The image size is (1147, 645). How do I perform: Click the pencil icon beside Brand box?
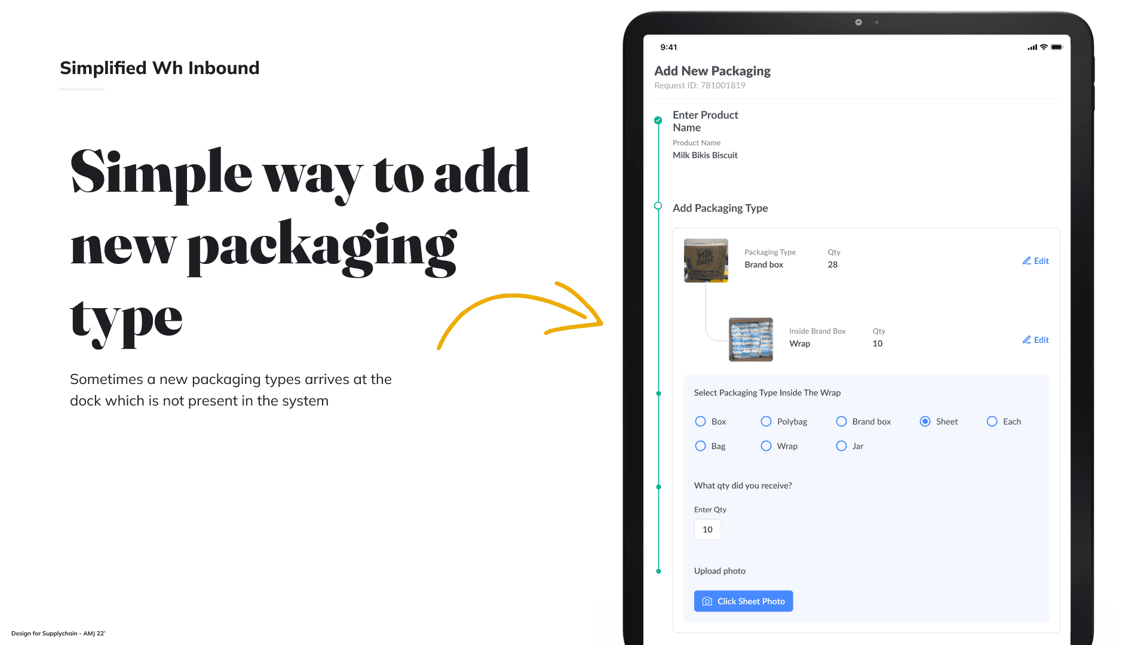coord(1026,261)
